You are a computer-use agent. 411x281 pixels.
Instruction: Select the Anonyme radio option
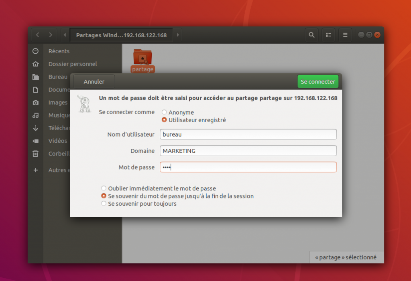click(x=164, y=113)
